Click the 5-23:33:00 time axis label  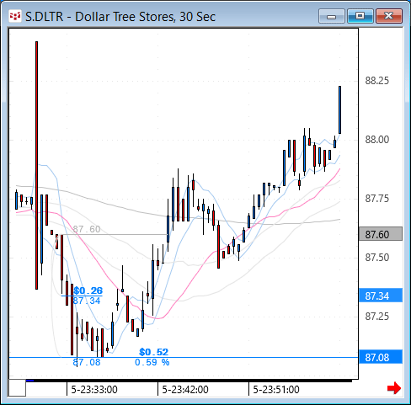[94, 390]
